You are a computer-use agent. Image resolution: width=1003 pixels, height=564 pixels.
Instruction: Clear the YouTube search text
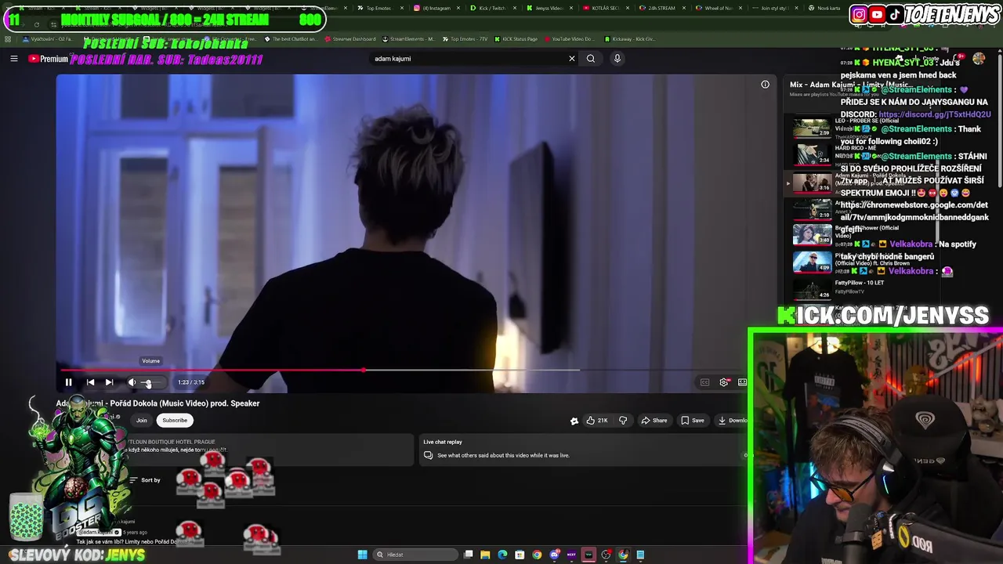tap(572, 59)
